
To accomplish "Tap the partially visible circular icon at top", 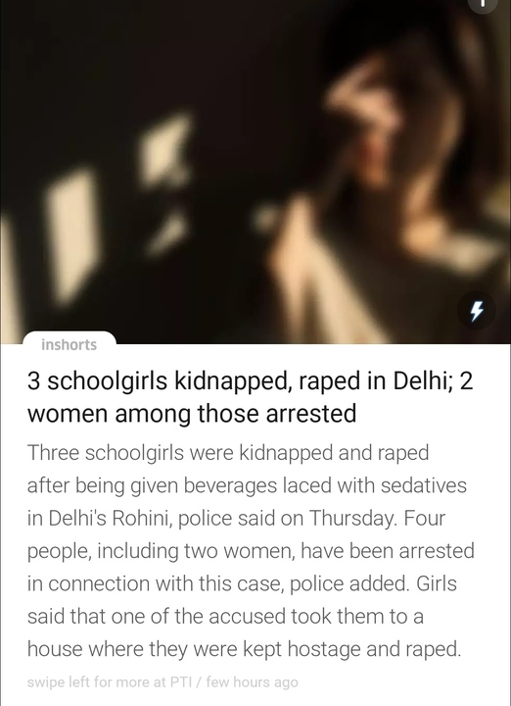I will [x=484, y=5].
